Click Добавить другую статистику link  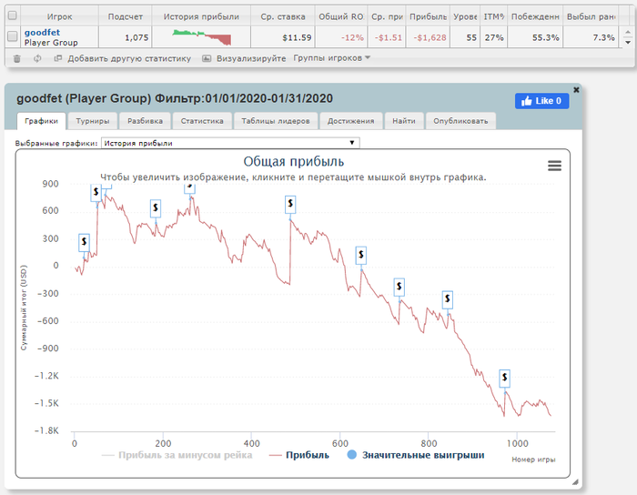tap(129, 58)
